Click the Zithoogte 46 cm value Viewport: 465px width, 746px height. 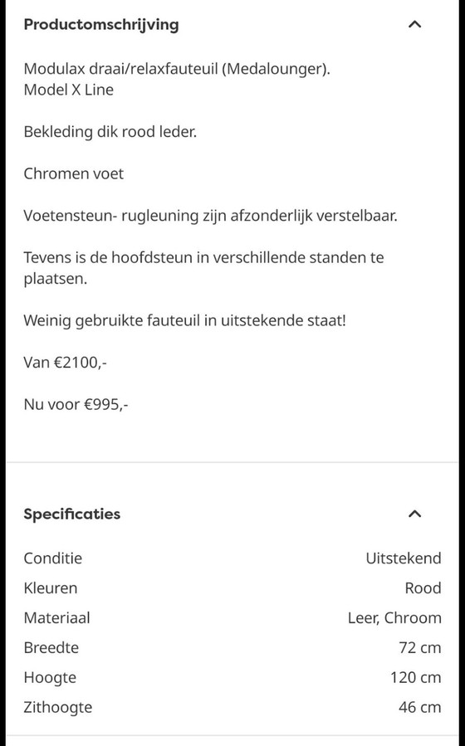[x=420, y=708]
